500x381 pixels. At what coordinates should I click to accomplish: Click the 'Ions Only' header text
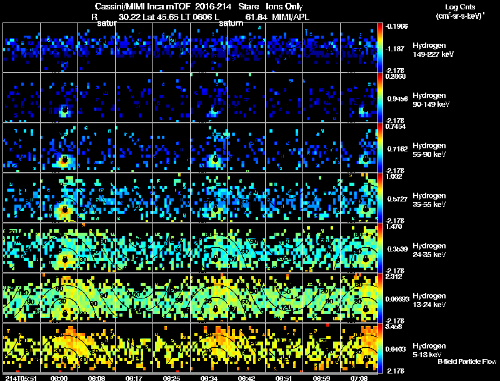(x=284, y=7)
